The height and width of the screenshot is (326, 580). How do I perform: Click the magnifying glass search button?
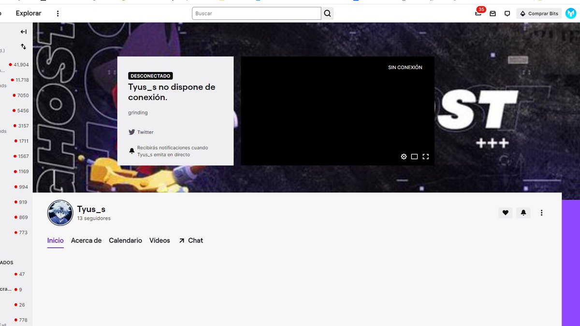(328, 14)
